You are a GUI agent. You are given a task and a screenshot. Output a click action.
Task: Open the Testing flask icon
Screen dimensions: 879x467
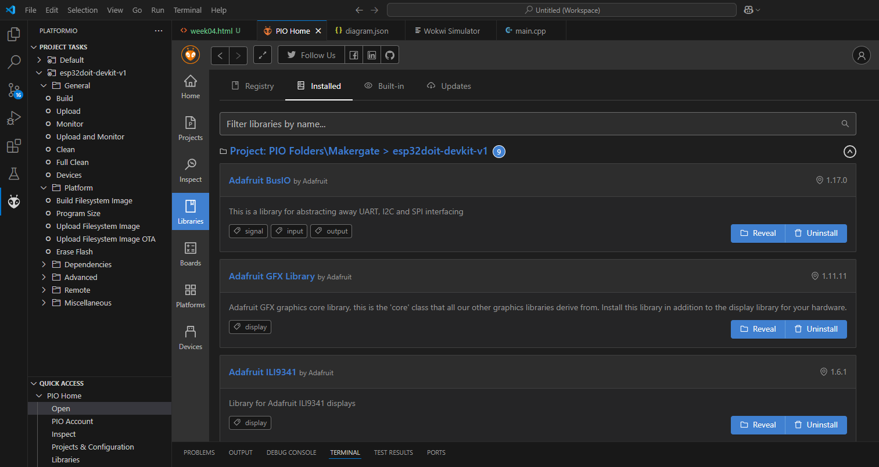14,174
